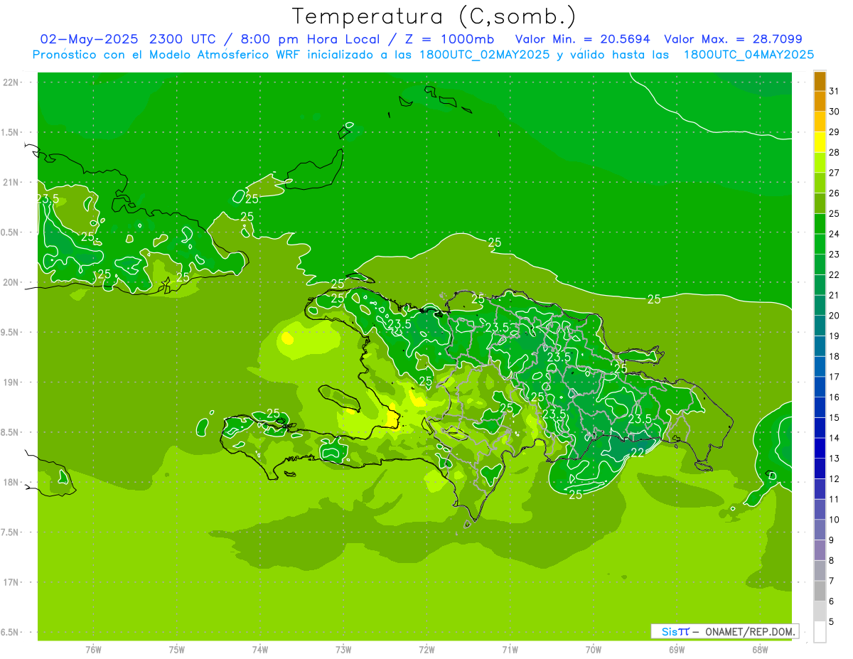The width and height of the screenshot is (853, 659).
Task: Click the colorbar label 10
Action: pyautogui.click(x=835, y=520)
